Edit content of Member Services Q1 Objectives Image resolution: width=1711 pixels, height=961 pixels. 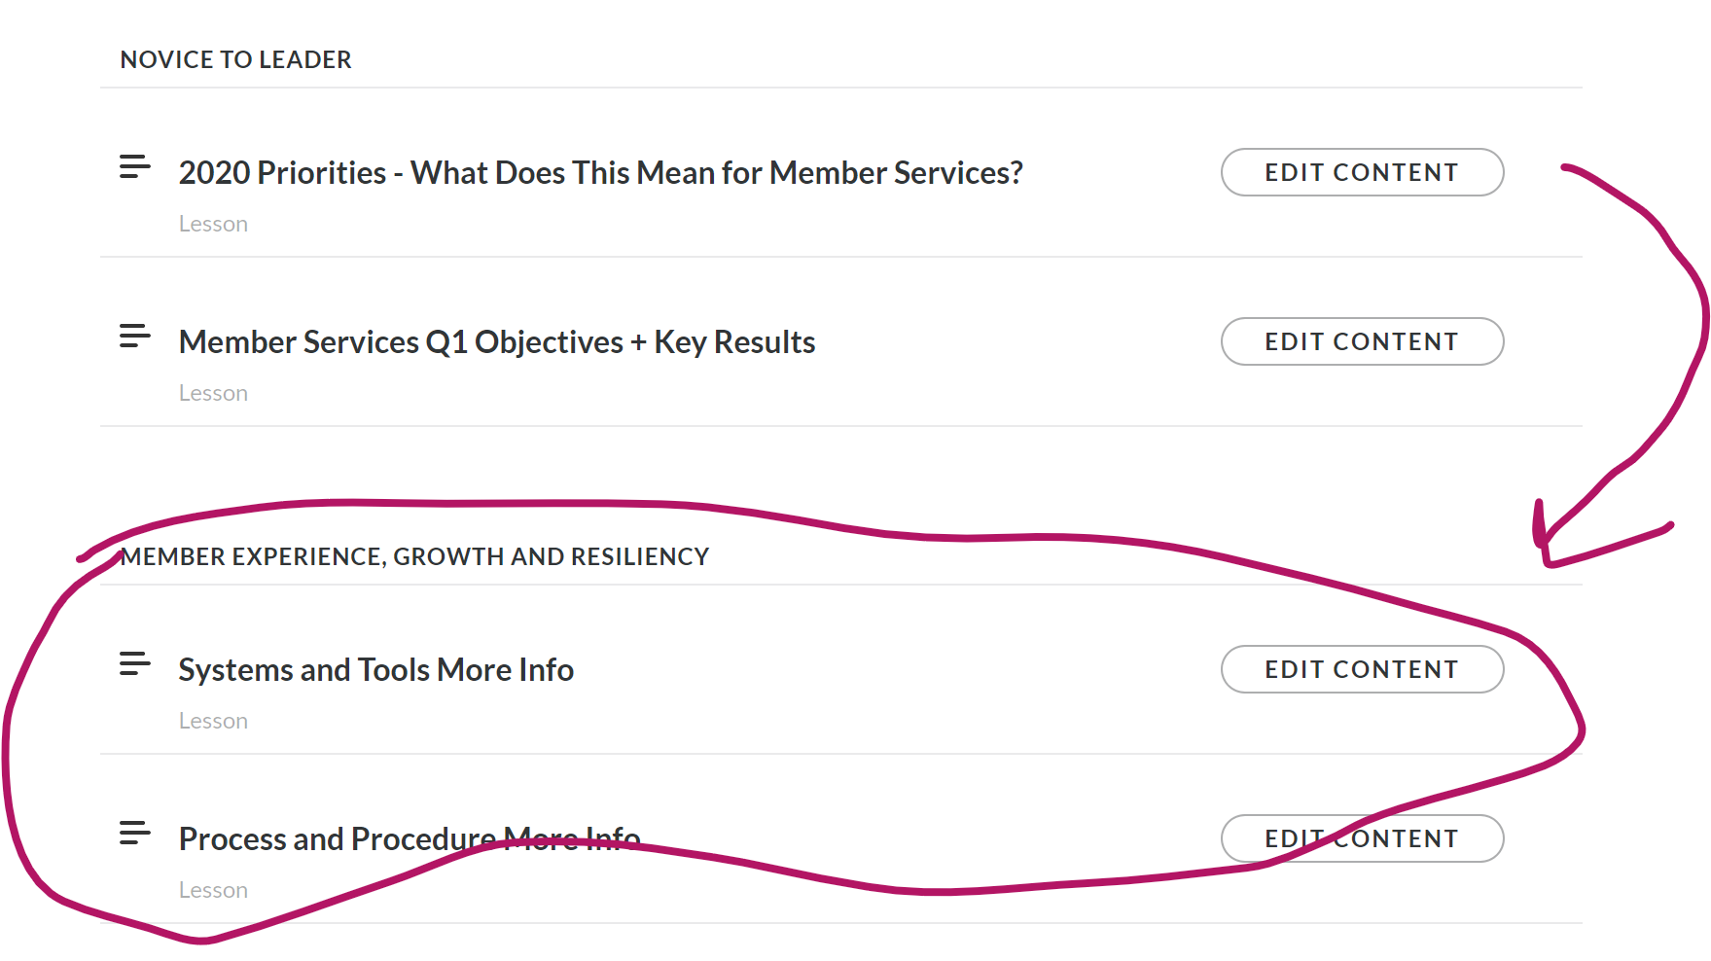[1362, 341]
